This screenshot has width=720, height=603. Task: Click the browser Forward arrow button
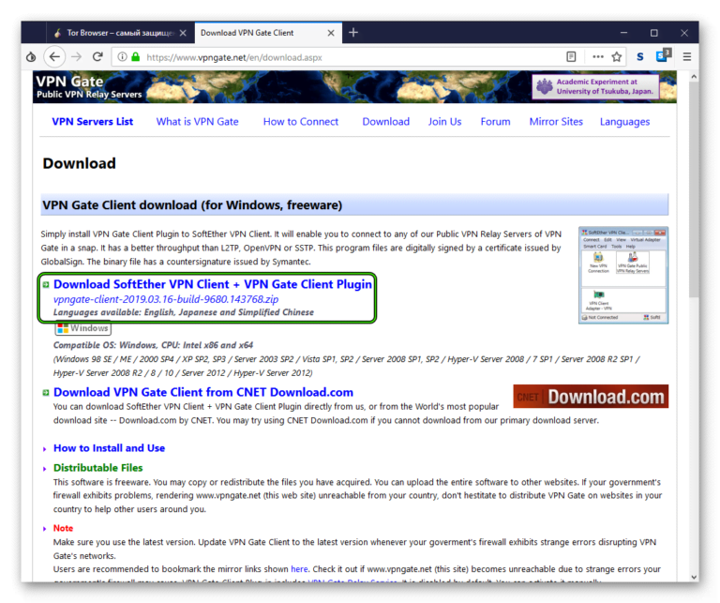76,57
